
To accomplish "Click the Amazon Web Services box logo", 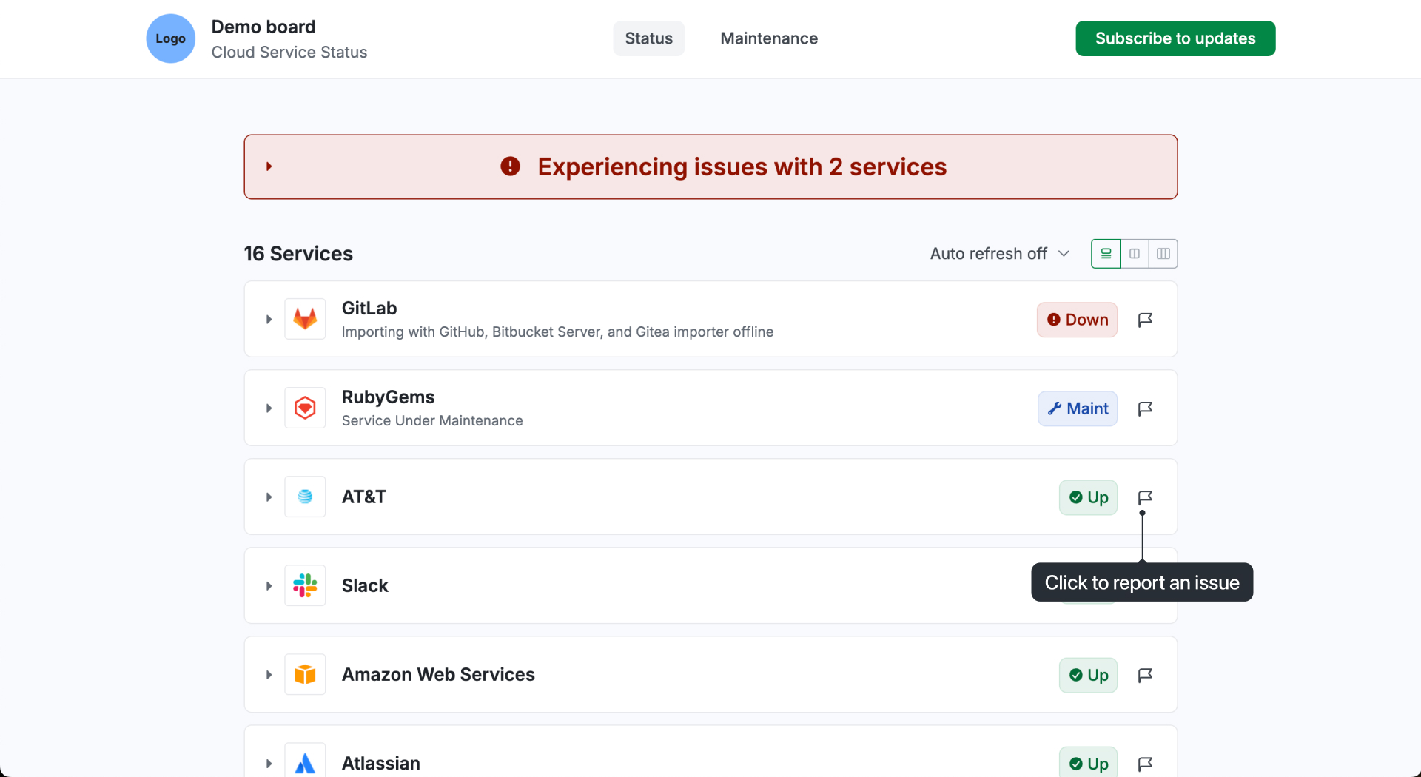I will pyautogui.click(x=305, y=674).
